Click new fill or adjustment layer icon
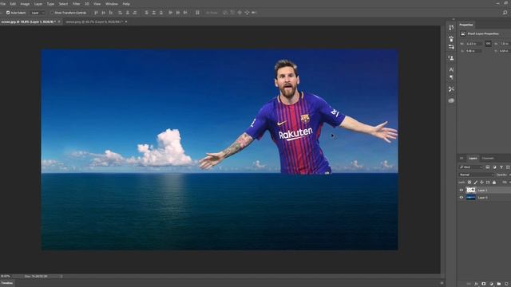The image size is (511, 287). pos(492,284)
